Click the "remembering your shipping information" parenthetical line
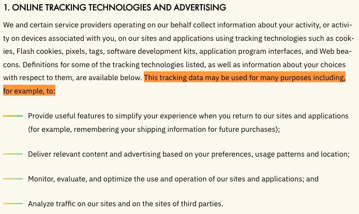 [x=154, y=129]
